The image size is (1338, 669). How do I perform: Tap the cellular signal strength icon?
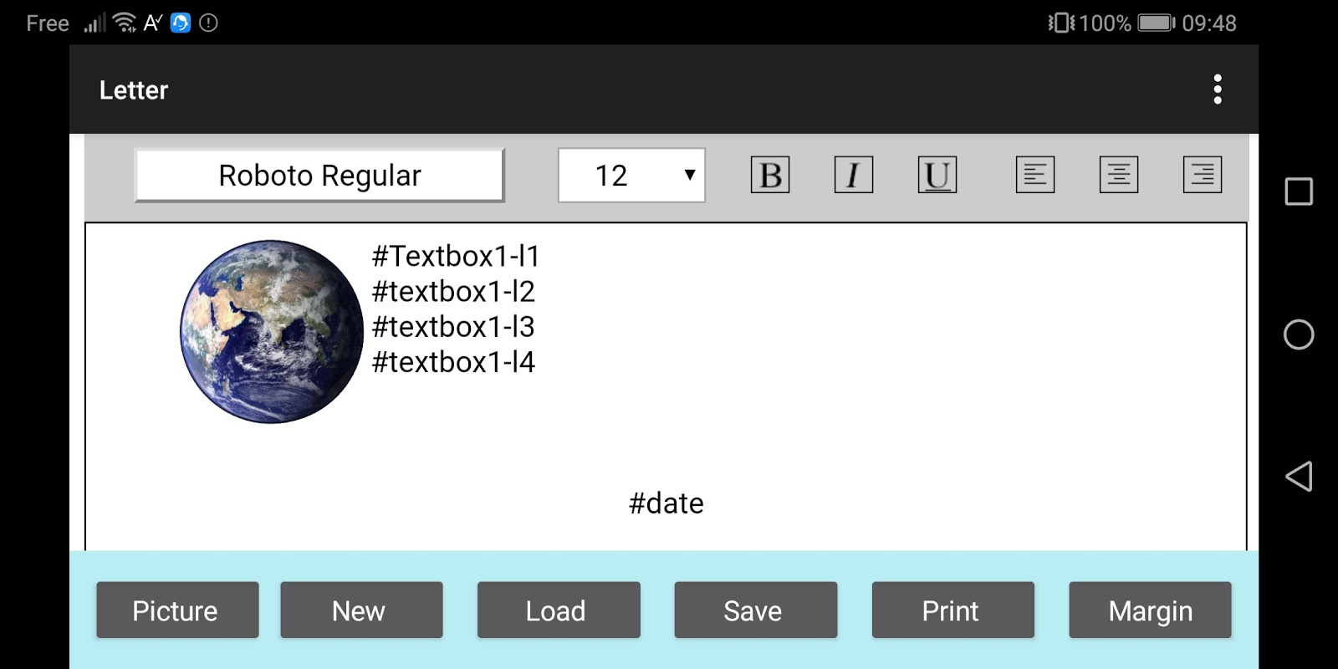coord(94,23)
